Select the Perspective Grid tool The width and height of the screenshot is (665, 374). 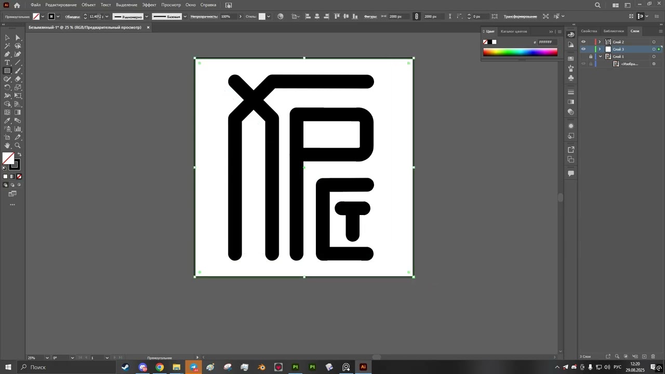pos(18,104)
